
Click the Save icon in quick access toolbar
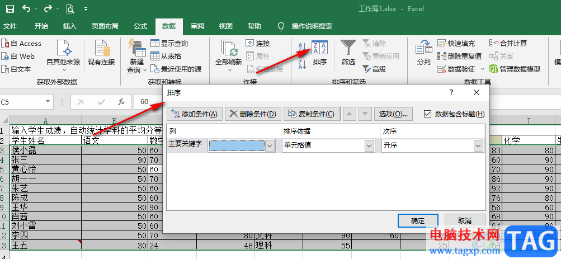click(11, 8)
